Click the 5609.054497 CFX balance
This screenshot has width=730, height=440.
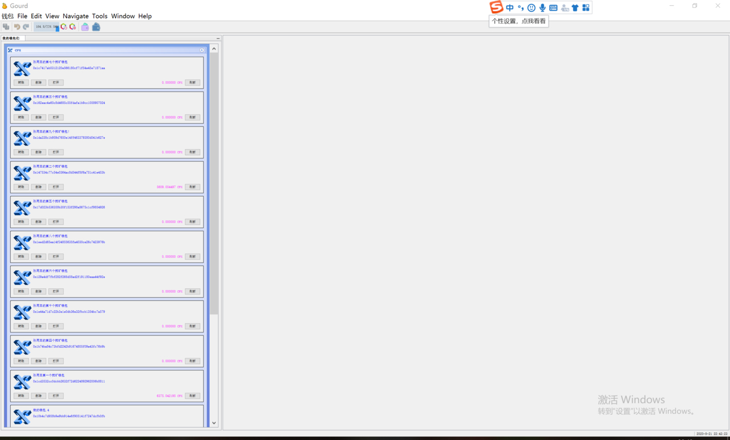pyautogui.click(x=169, y=187)
